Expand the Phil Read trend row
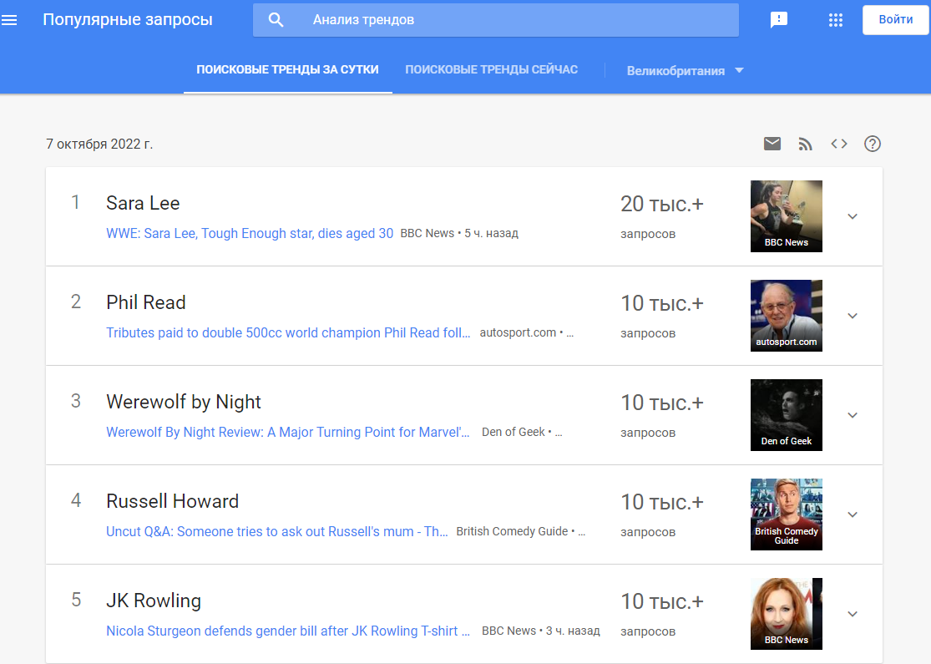Image resolution: width=931 pixels, height=664 pixels. [x=852, y=316]
